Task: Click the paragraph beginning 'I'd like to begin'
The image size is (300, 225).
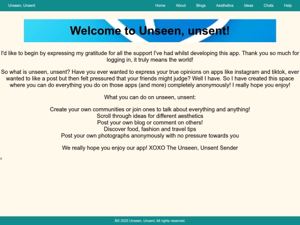Action: point(150,57)
